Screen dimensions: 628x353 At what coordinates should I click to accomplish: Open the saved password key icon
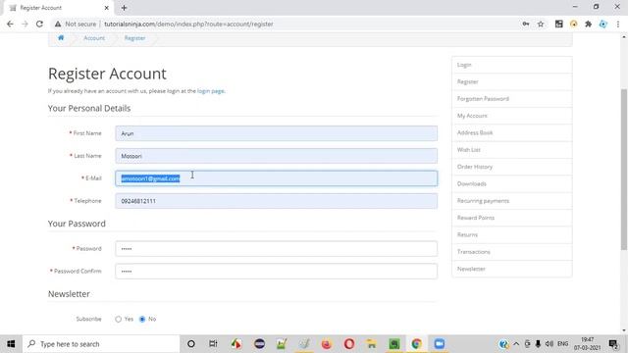[x=526, y=24]
